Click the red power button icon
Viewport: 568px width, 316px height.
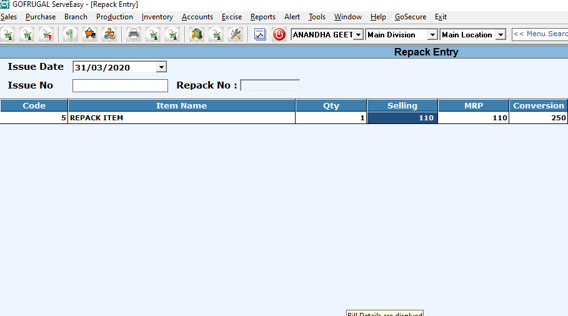click(x=279, y=35)
